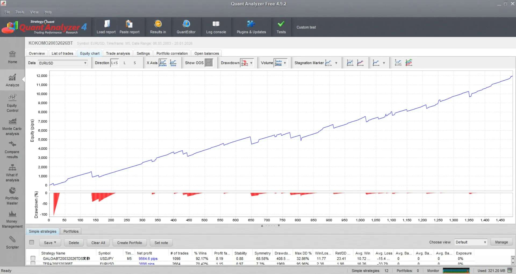Open the Tools menu
The height and width of the screenshot is (274, 516).
click(x=20, y=12)
